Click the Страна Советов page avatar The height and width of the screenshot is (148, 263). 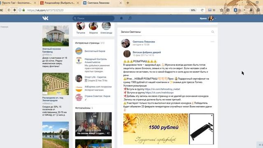[79, 97]
